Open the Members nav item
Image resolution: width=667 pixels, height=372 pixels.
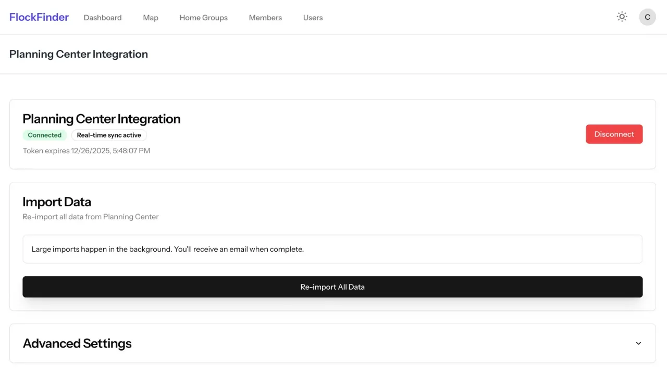265,18
